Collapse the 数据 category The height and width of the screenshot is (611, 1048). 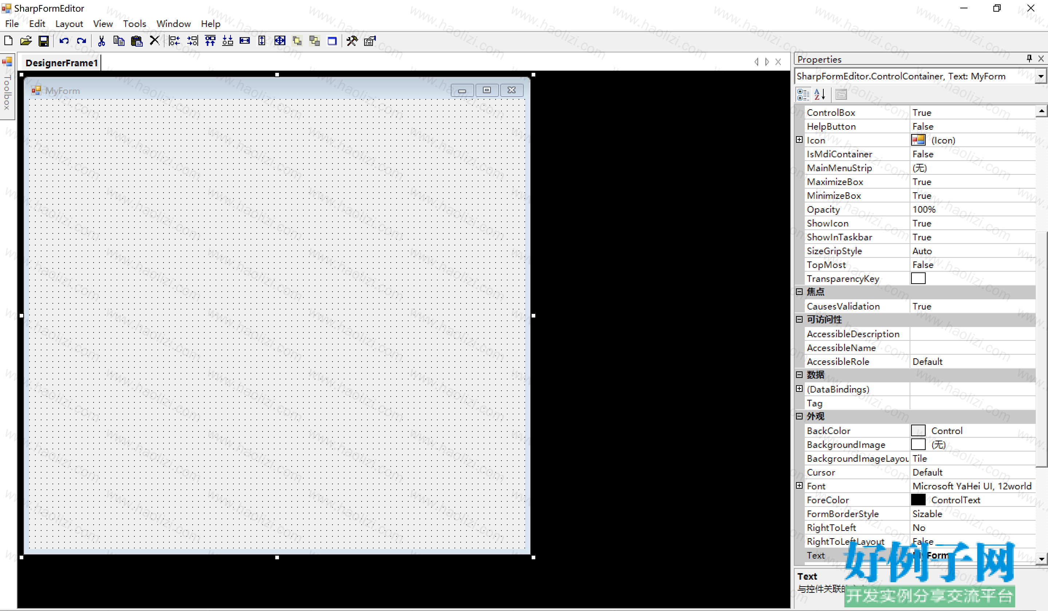pyautogui.click(x=799, y=375)
